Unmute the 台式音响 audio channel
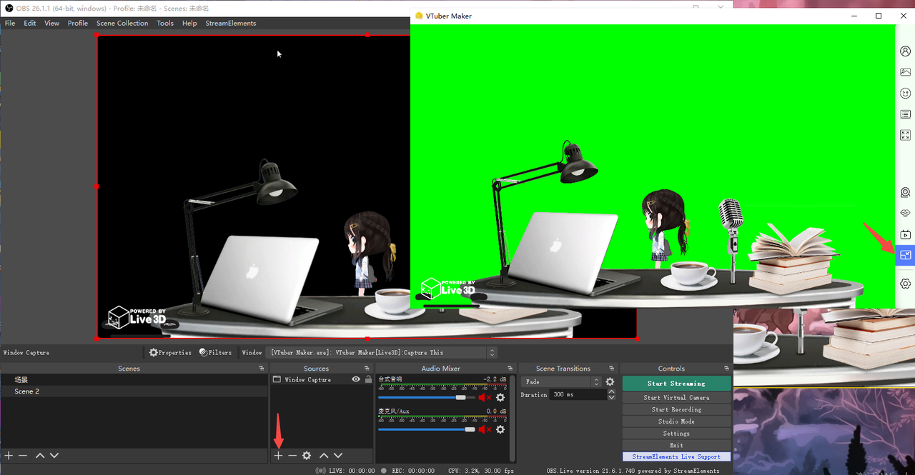The height and width of the screenshot is (475, 915). click(482, 397)
